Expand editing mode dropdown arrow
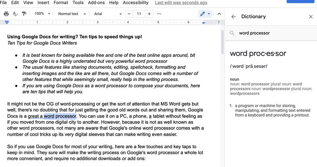This screenshot has height=167, width=317. (209, 14)
